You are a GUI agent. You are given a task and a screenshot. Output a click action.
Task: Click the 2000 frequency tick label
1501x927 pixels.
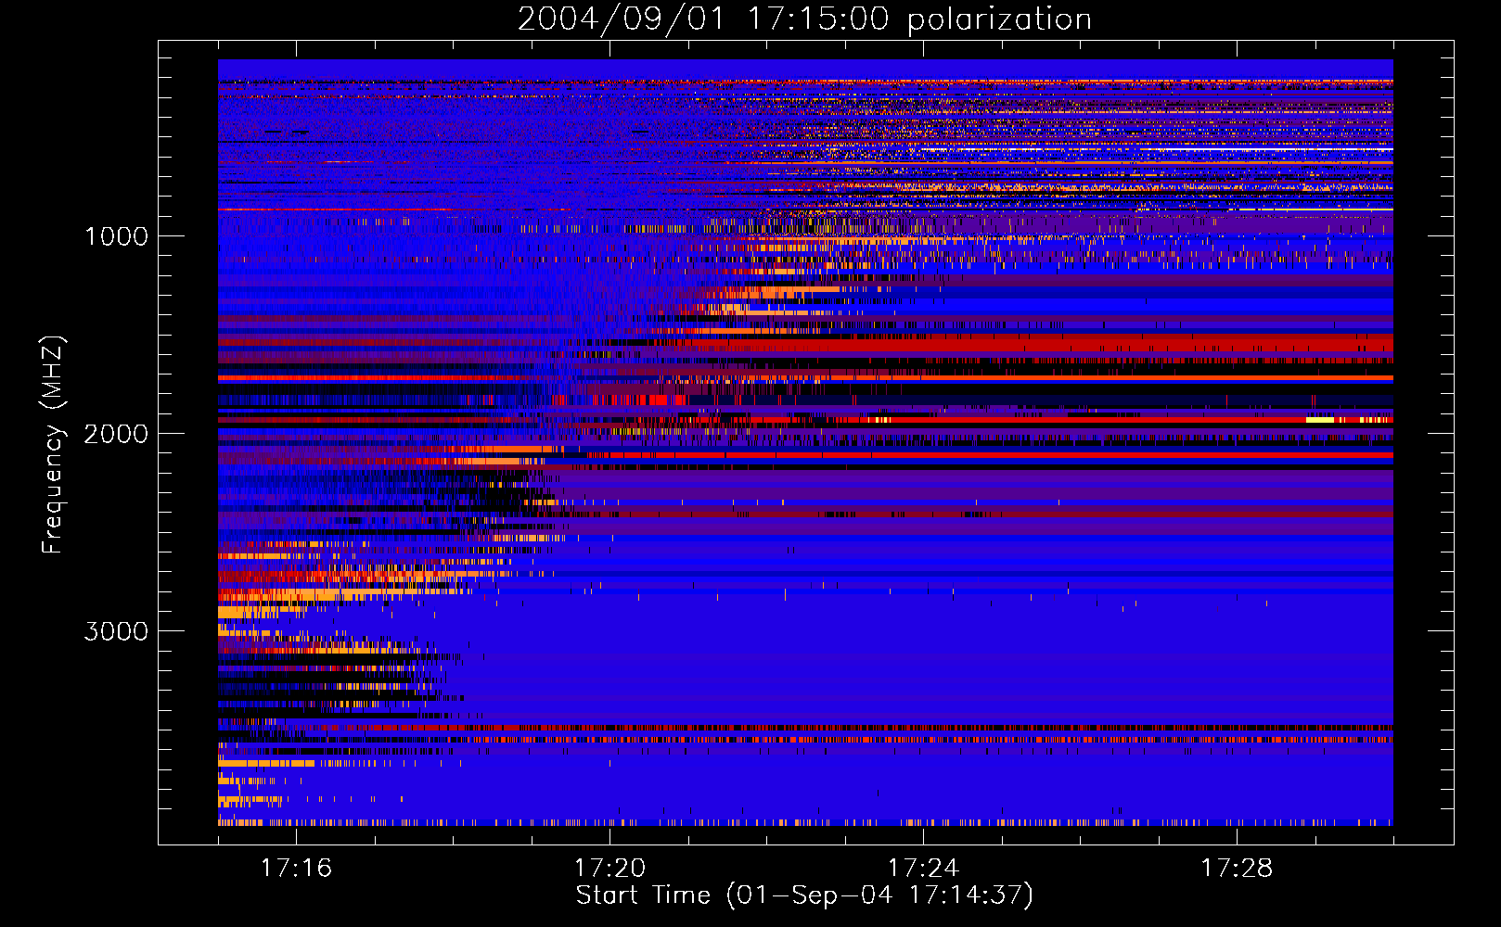coord(116,434)
